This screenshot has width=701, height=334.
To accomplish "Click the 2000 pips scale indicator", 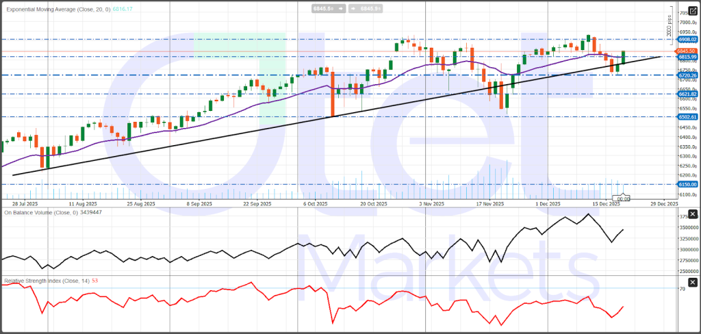I will [x=669, y=27].
